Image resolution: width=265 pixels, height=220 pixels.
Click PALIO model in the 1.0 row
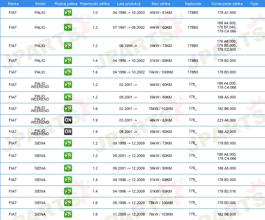[40, 13]
